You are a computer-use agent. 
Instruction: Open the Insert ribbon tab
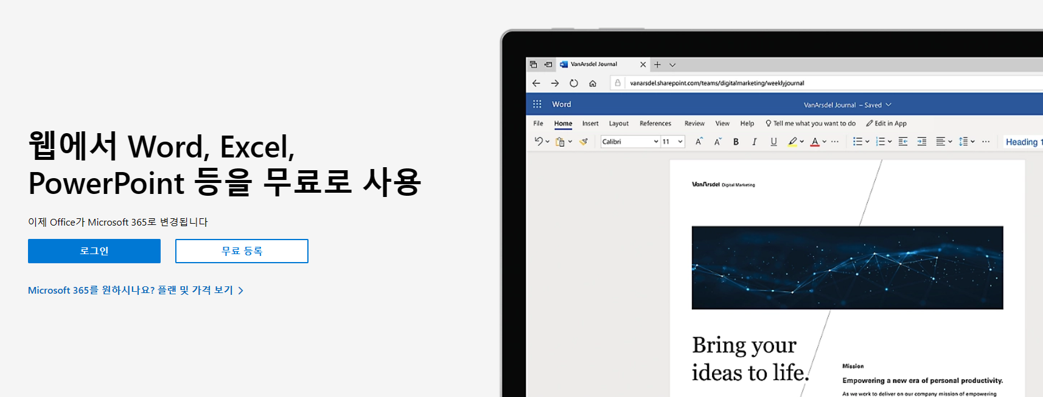[x=590, y=123]
